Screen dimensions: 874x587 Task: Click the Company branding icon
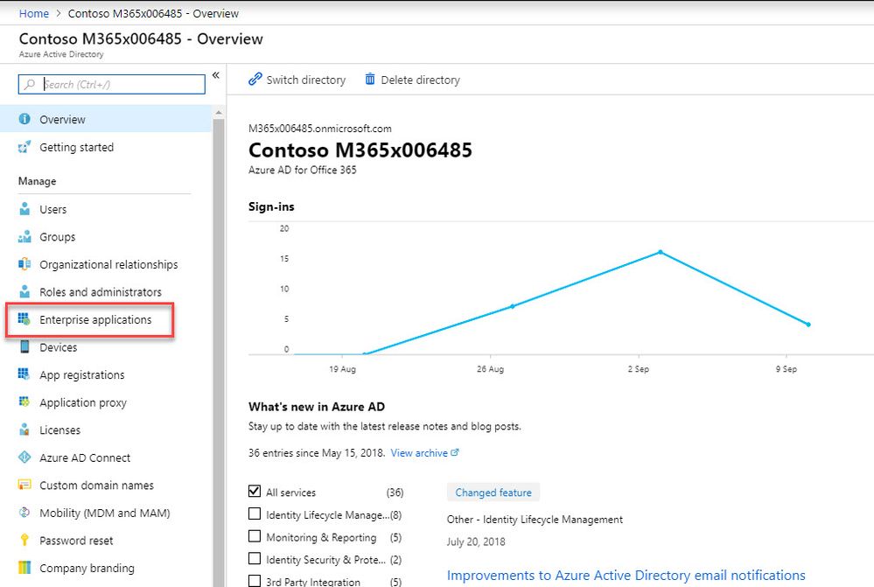pos(24,568)
